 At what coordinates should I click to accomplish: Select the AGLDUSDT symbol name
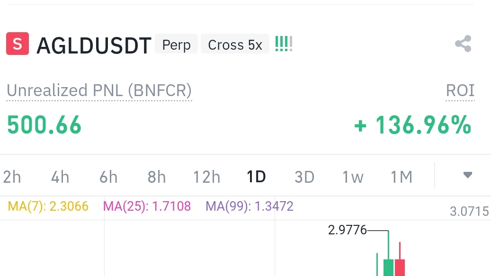[93, 44]
